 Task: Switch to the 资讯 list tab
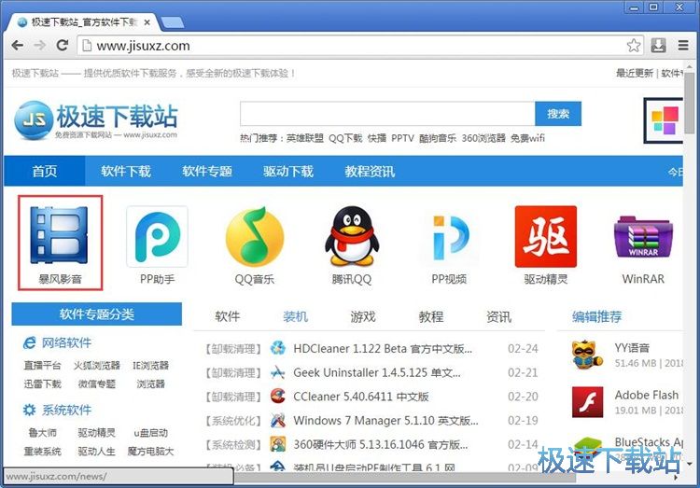pos(498,316)
